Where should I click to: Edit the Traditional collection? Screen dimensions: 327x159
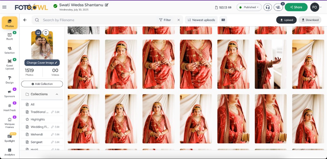[56, 112]
